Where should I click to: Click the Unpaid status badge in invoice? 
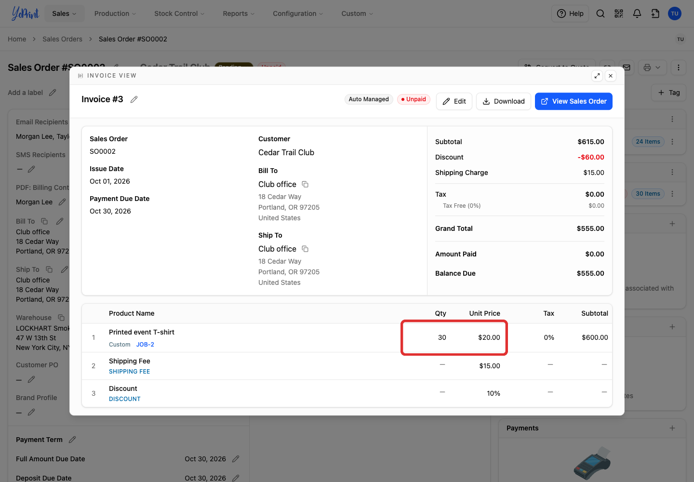[x=414, y=99]
